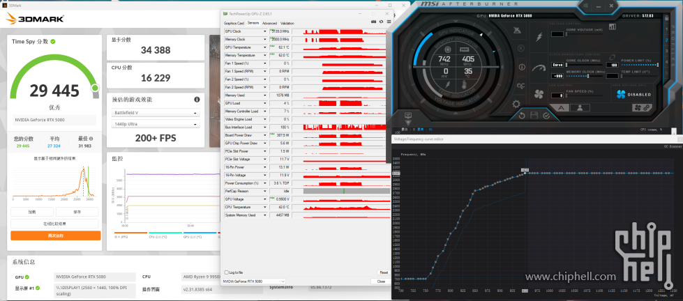Click the save (保存) button in 3DMark

77,212
